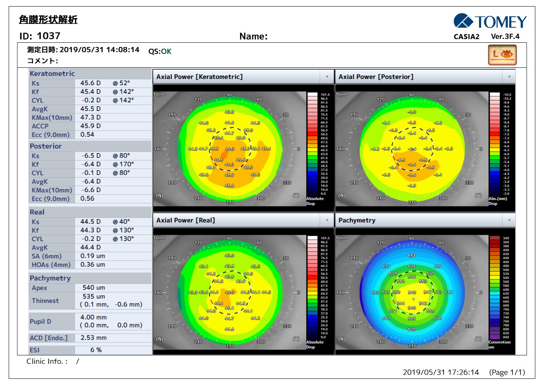Click the コメント comment label
Screen dimensions: 544x385
(42, 60)
